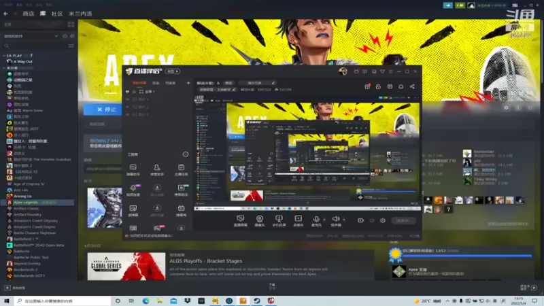Click the blue 停止 stop button
544x306 pixels.
pyautogui.click(x=103, y=109)
